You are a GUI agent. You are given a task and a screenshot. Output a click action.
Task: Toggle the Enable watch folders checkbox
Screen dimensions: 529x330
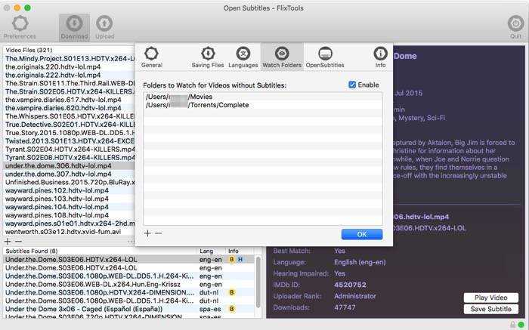point(352,85)
